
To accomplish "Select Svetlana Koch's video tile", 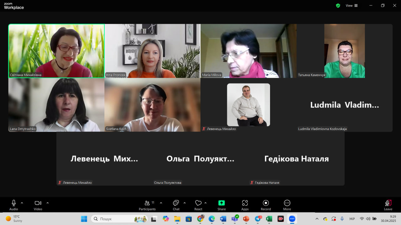I will click(x=152, y=105).
